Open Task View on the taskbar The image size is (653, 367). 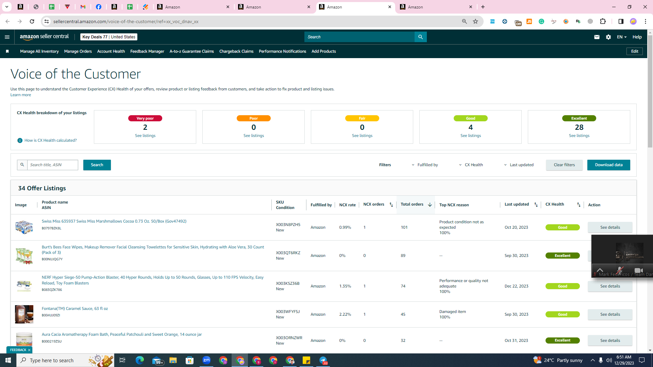coord(122,360)
